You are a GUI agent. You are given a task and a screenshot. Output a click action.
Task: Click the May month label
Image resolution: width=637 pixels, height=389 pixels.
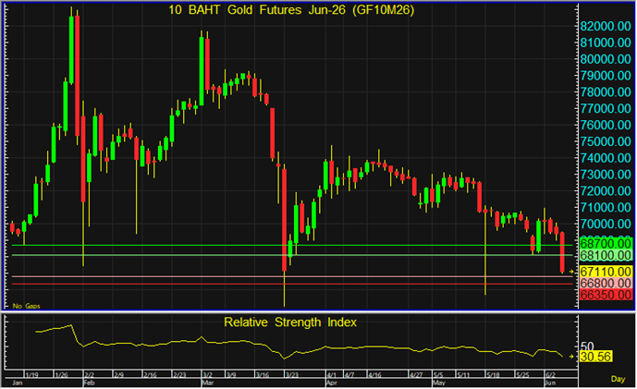click(x=439, y=383)
